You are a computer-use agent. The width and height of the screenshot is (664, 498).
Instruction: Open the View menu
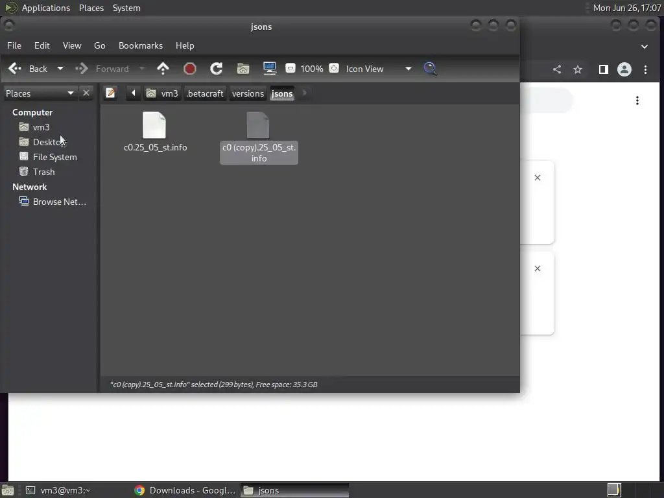[72, 45]
